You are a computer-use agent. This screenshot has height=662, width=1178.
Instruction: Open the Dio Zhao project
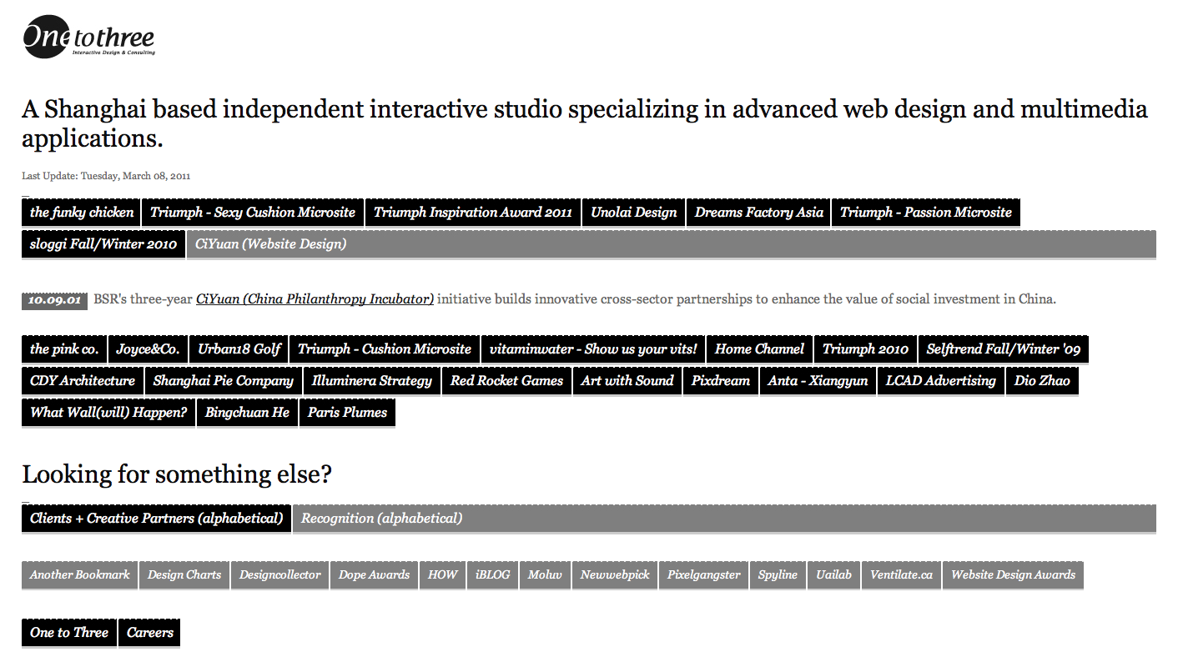point(1042,381)
